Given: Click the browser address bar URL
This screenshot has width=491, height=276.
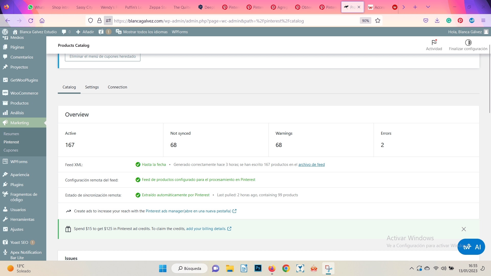Looking at the screenshot, I should point(209,21).
